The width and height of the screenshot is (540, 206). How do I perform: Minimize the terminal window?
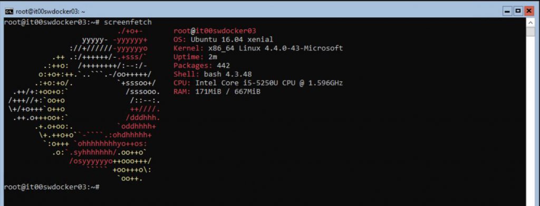click(507, 12)
